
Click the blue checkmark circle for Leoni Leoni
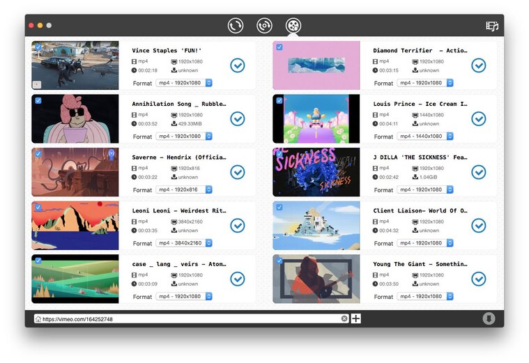[x=238, y=225]
